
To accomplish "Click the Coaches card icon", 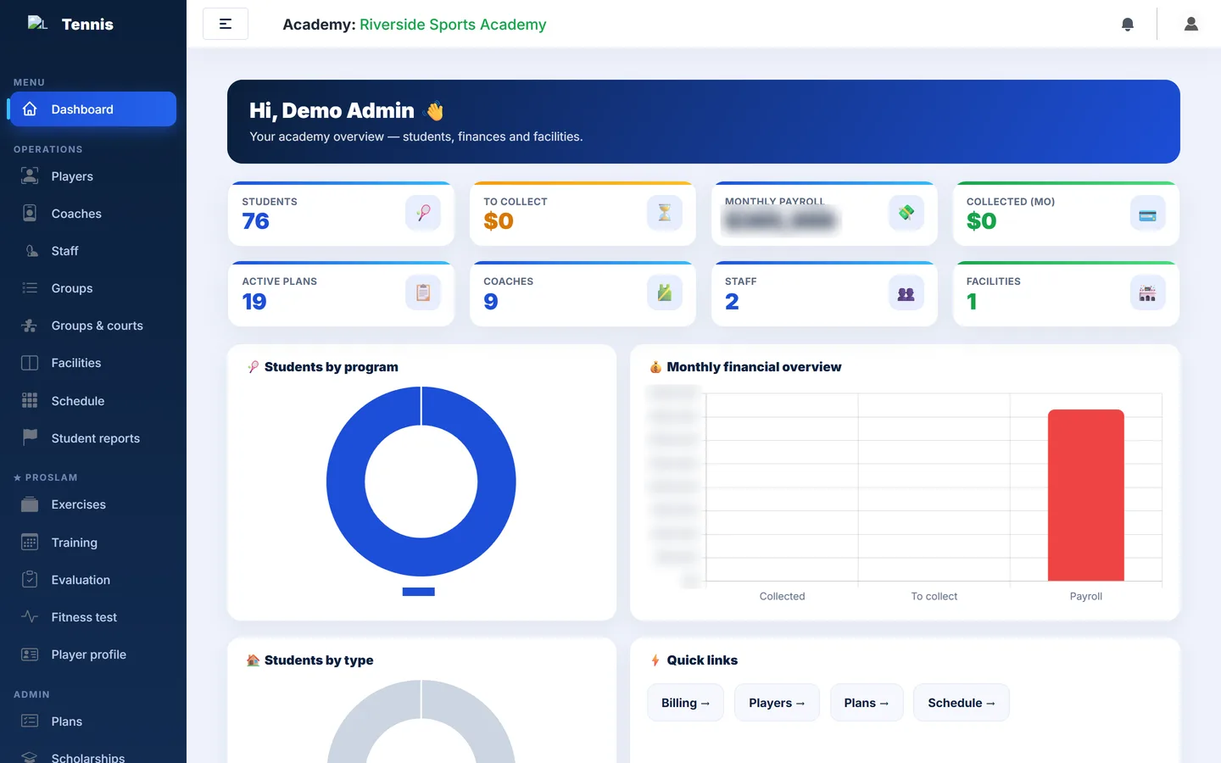I will (x=665, y=292).
